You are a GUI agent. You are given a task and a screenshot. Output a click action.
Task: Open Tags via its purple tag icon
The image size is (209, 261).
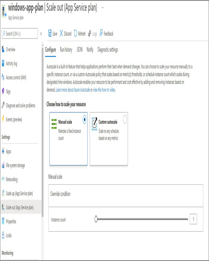pos(3,91)
